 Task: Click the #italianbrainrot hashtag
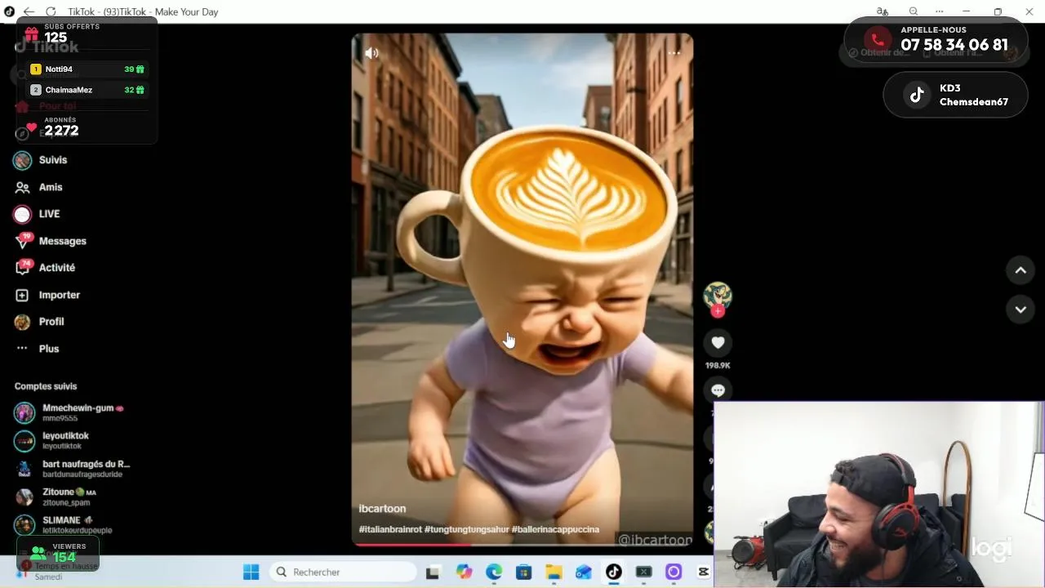390,529
